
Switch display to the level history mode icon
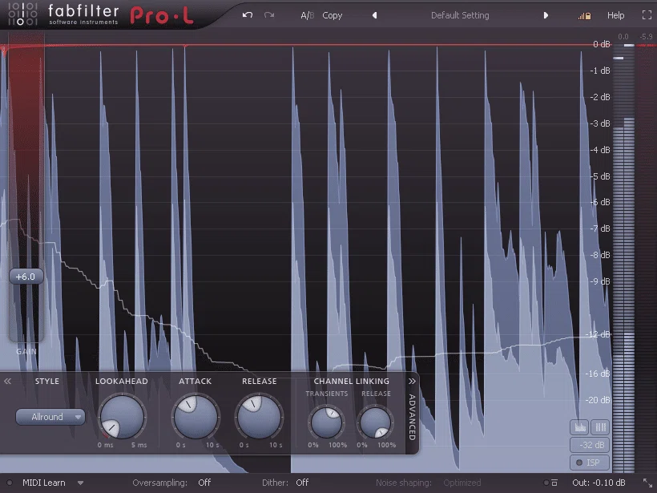[x=579, y=427]
